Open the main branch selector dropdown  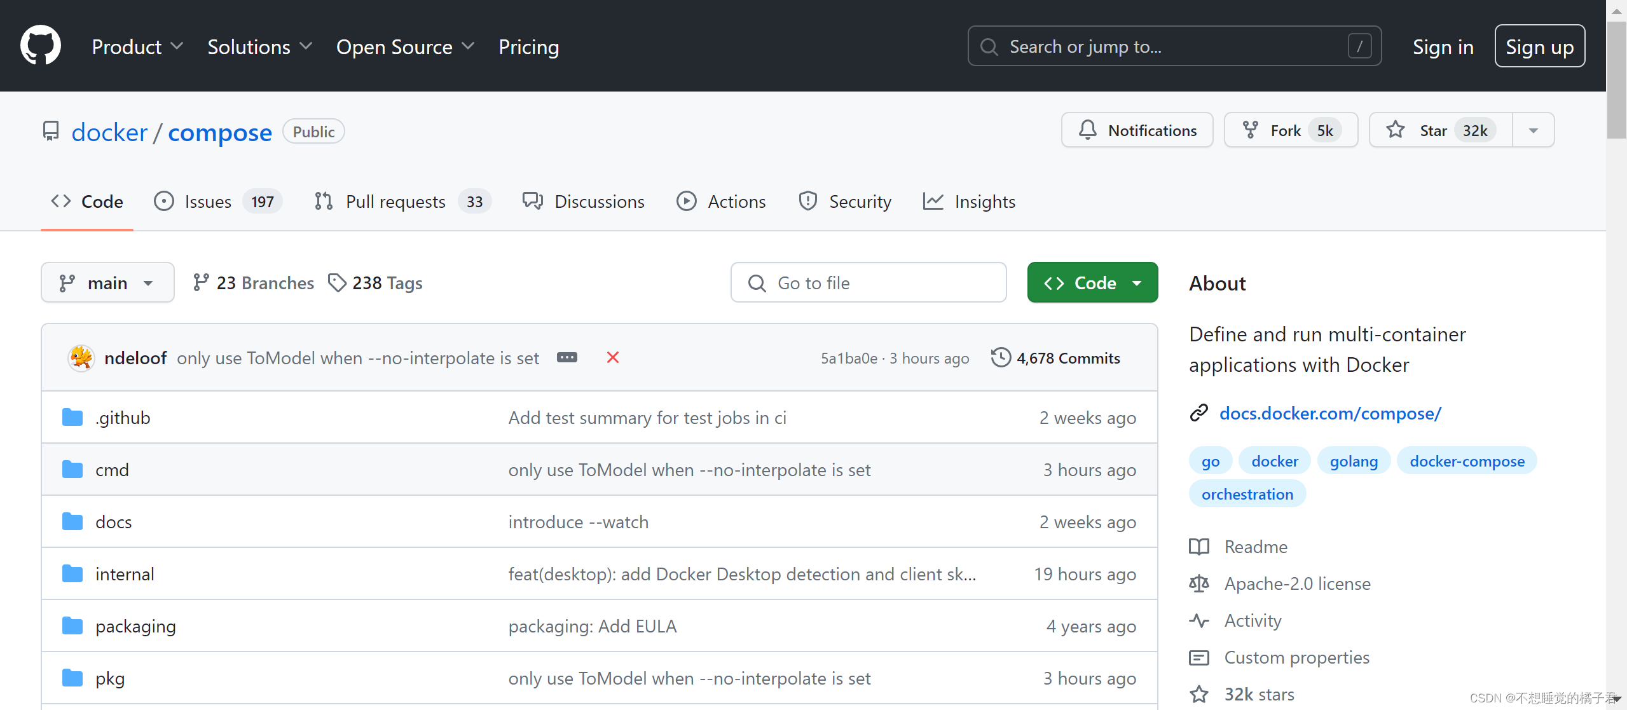click(x=107, y=282)
